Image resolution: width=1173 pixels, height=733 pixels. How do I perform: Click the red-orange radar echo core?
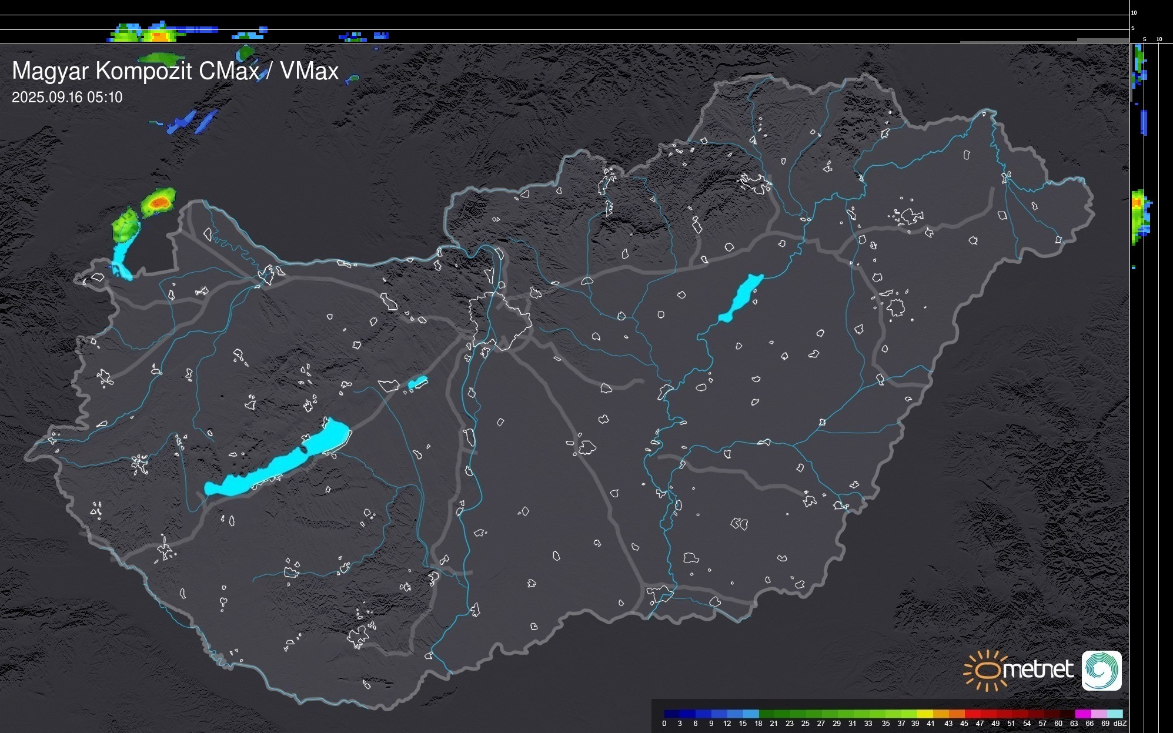pos(159,203)
